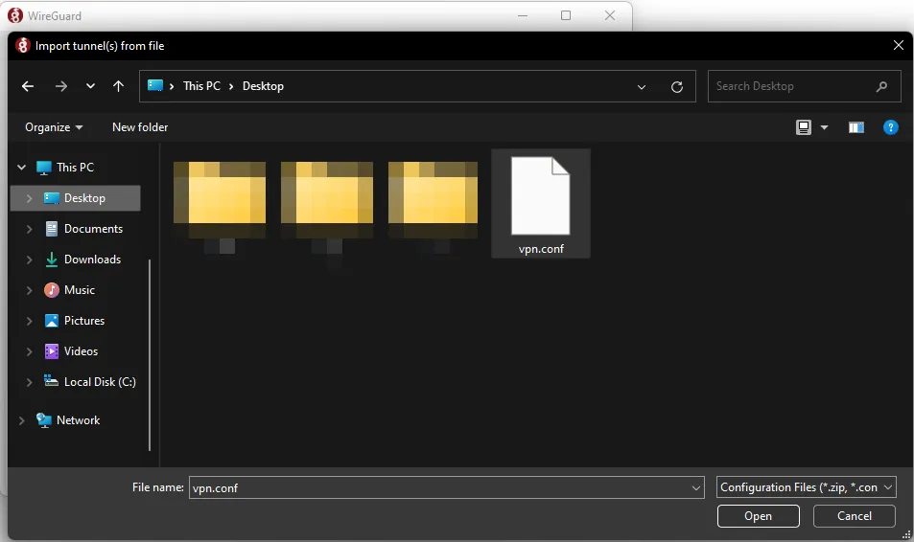Close the Import tunnel(s) dialog
This screenshot has height=542, width=914.
(899, 45)
